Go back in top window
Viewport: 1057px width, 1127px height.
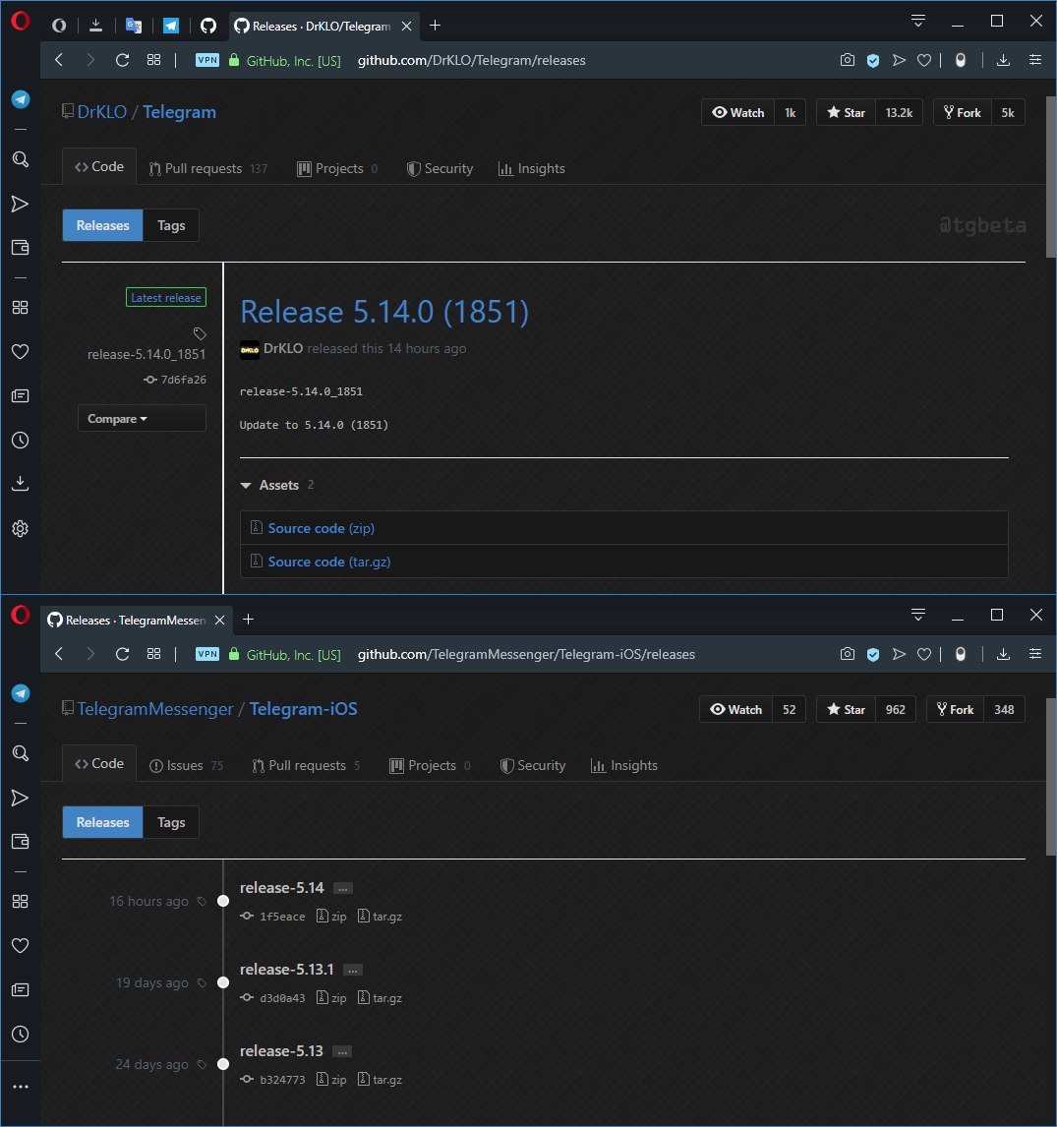click(x=60, y=60)
